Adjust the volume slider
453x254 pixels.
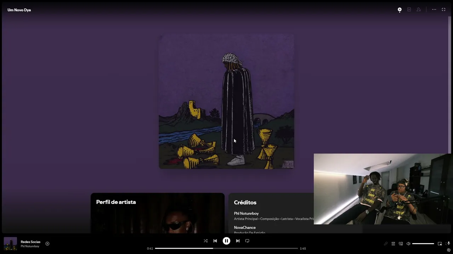click(423, 243)
